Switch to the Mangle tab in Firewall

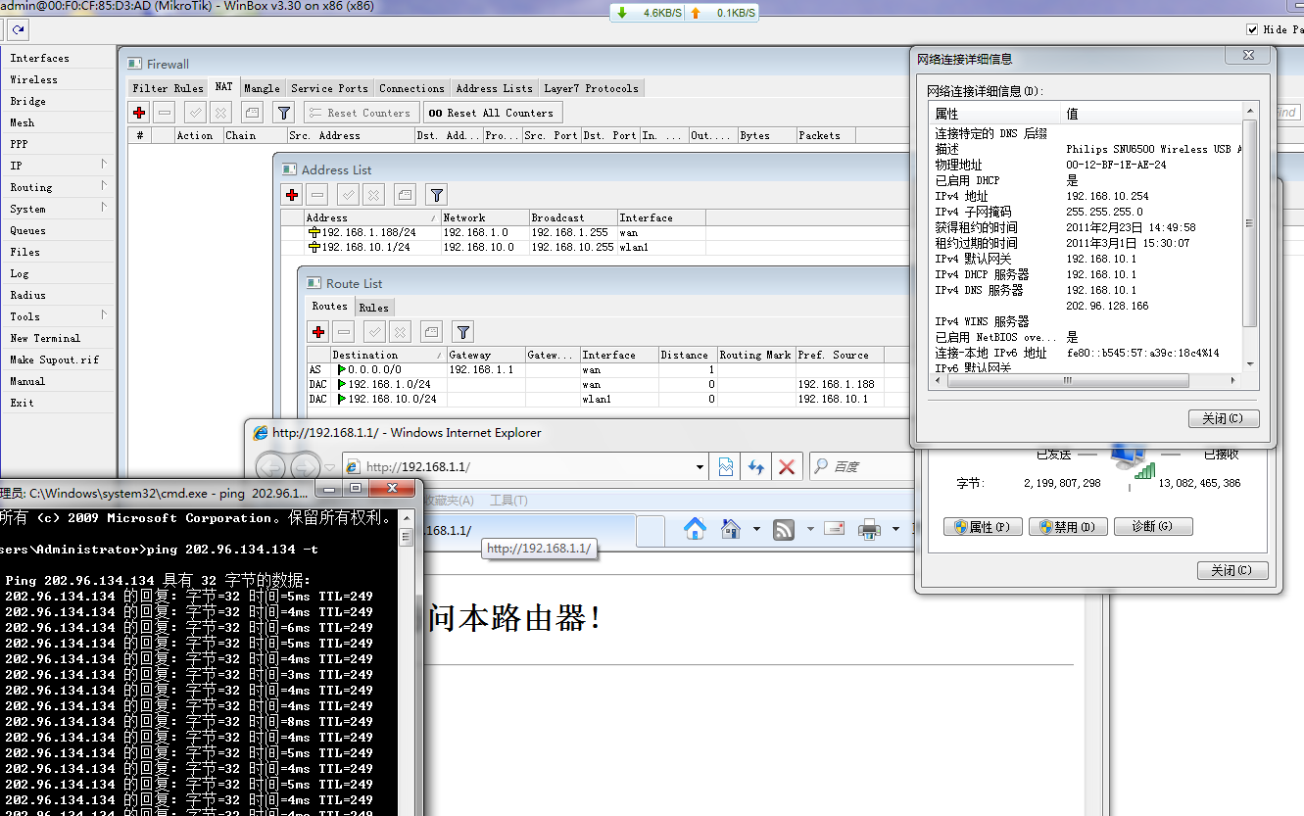click(x=262, y=88)
